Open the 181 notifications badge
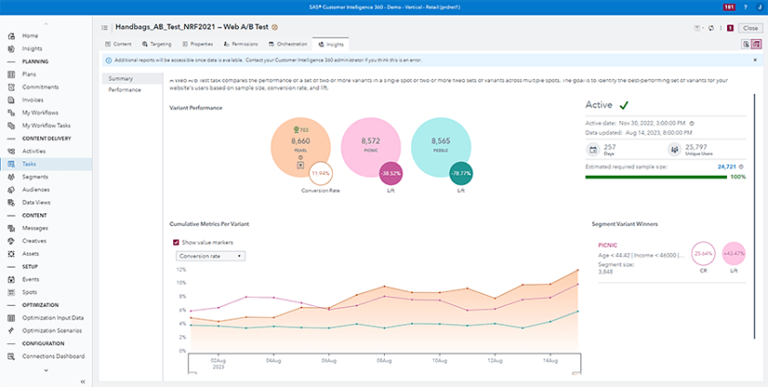This screenshot has height=387, width=768. click(729, 7)
